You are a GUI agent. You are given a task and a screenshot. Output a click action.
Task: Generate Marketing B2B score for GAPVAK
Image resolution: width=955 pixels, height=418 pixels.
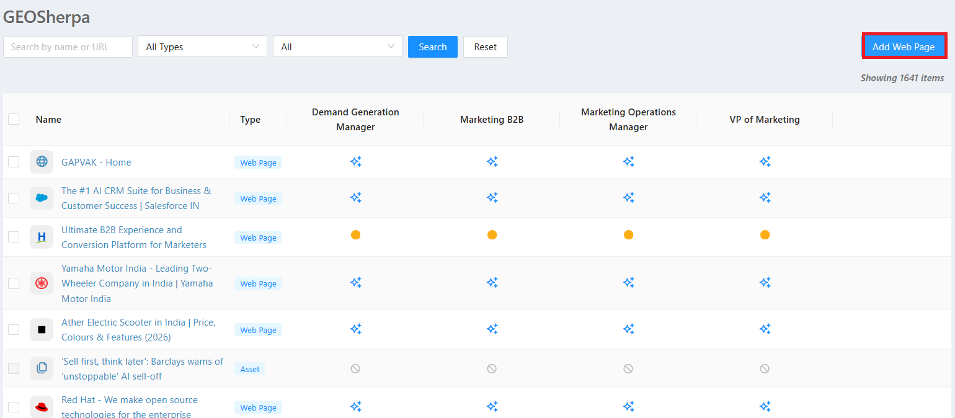[x=492, y=162]
